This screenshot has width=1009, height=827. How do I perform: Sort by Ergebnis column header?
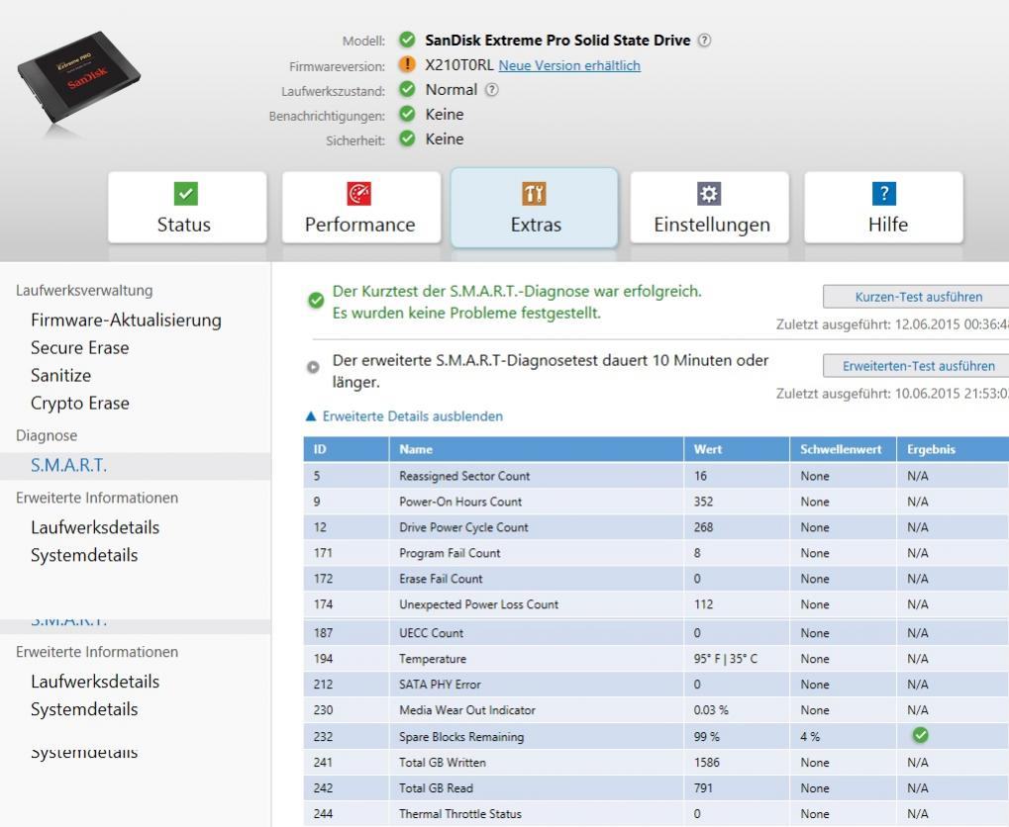[x=953, y=449]
